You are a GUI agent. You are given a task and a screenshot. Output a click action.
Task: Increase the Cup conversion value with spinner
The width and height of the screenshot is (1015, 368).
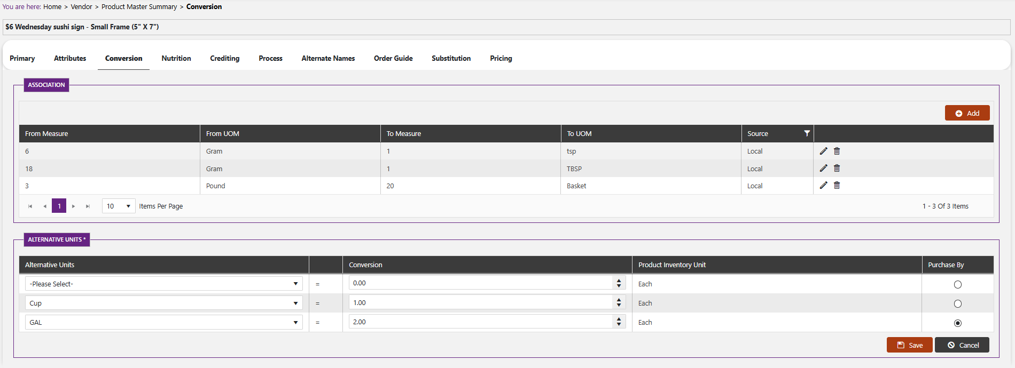click(x=619, y=300)
